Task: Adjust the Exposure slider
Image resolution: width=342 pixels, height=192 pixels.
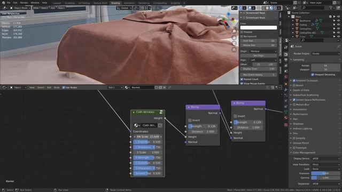Action: [325, 173]
